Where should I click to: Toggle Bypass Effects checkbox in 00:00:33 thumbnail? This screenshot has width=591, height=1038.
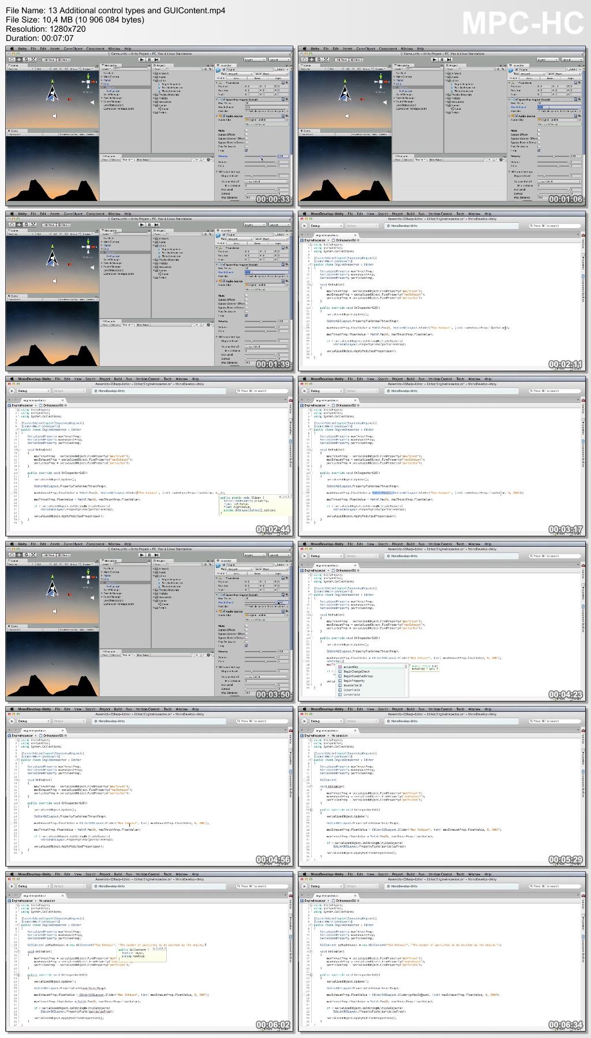[246, 135]
